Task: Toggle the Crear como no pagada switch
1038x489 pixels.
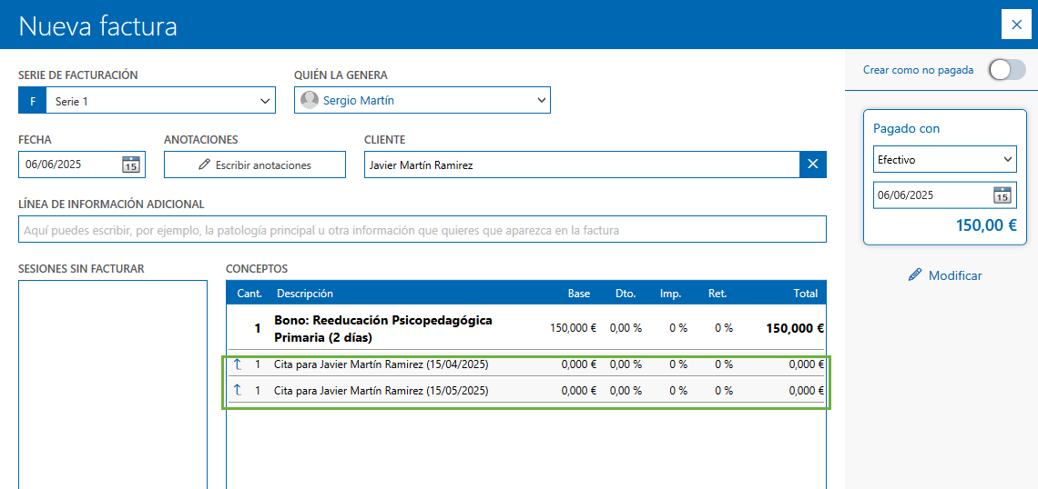Action: click(1006, 70)
